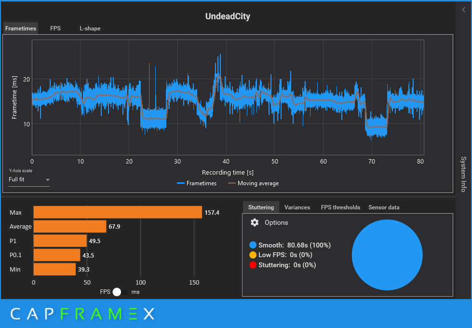Show the Sensor data tab
This screenshot has width=472, height=328.
tap(384, 207)
